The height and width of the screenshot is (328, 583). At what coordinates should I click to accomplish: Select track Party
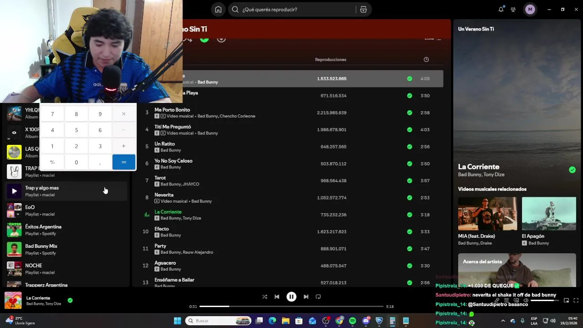(291, 249)
